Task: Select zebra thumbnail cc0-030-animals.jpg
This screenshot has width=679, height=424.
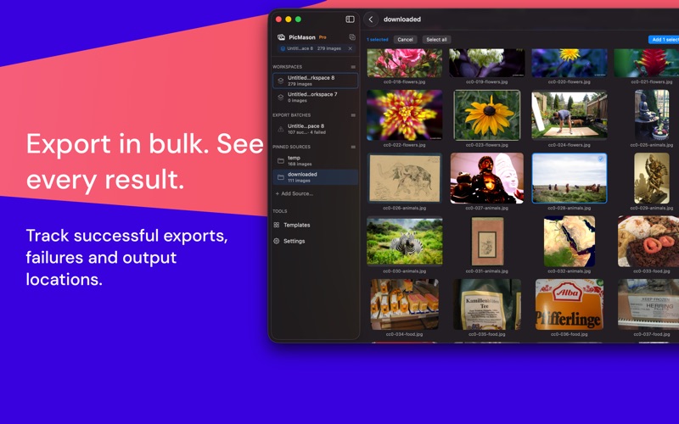Action: pyautogui.click(x=405, y=241)
